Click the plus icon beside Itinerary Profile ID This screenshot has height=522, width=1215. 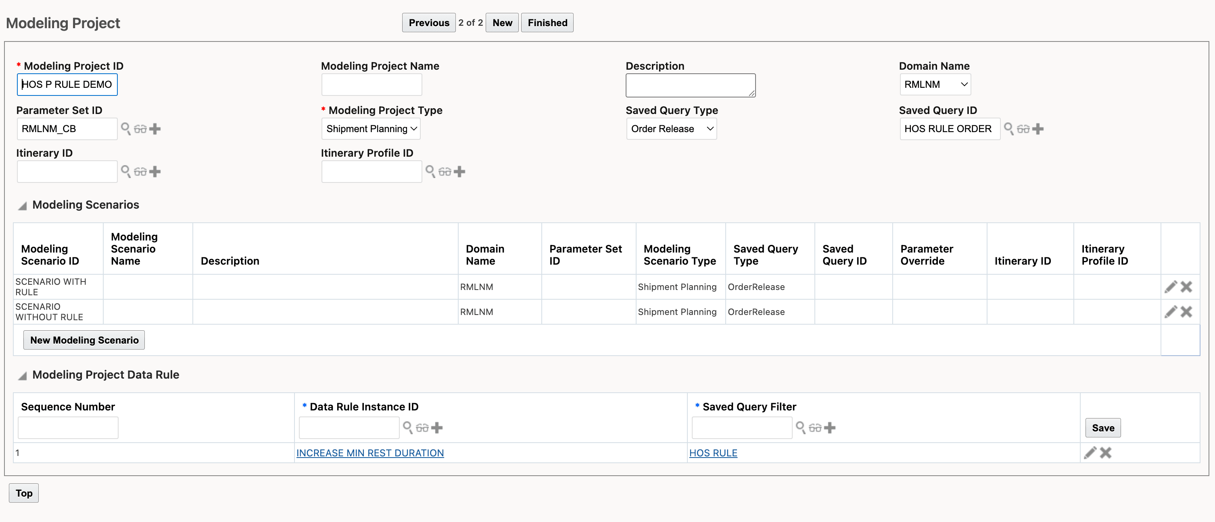pos(459,172)
